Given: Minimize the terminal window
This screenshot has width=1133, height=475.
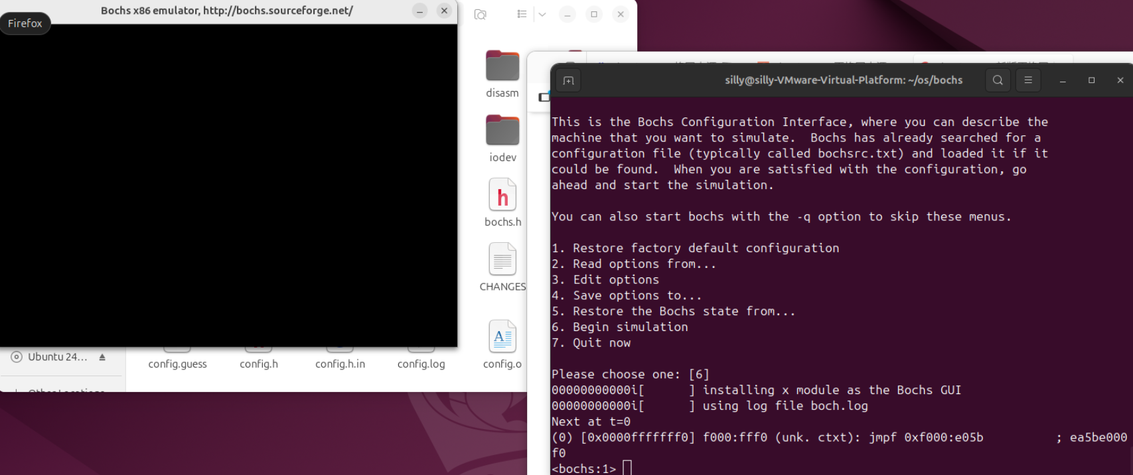Looking at the screenshot, I should point(1063,80).
